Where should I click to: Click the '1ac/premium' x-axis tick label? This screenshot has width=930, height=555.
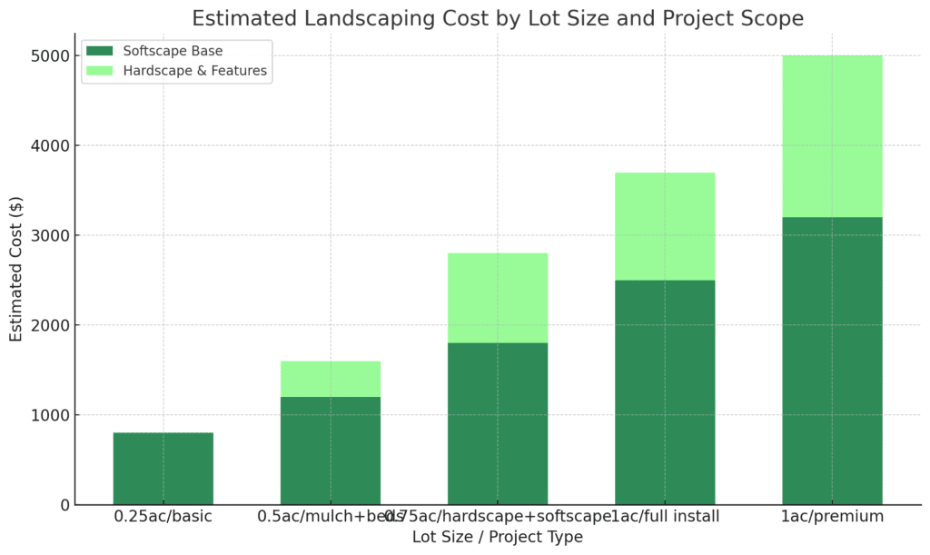(x=832, y=517)
